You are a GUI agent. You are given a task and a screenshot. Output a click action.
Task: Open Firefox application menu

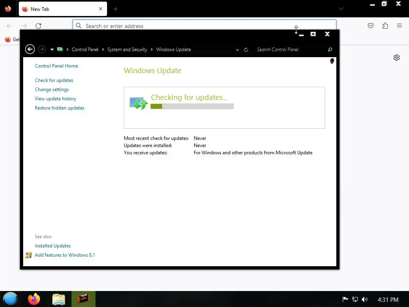click(x=399, y=26)
